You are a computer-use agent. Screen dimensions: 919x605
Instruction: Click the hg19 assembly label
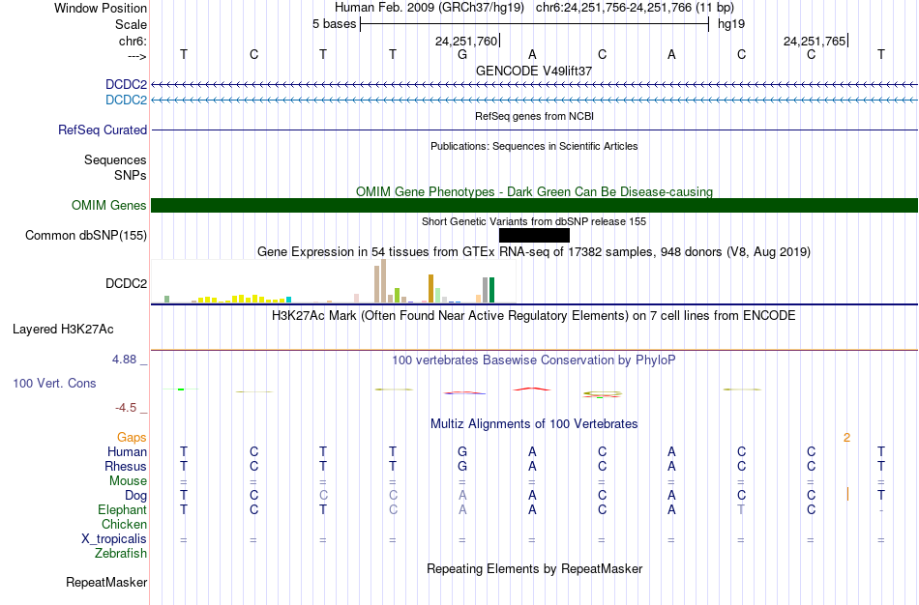coord(731,24)
